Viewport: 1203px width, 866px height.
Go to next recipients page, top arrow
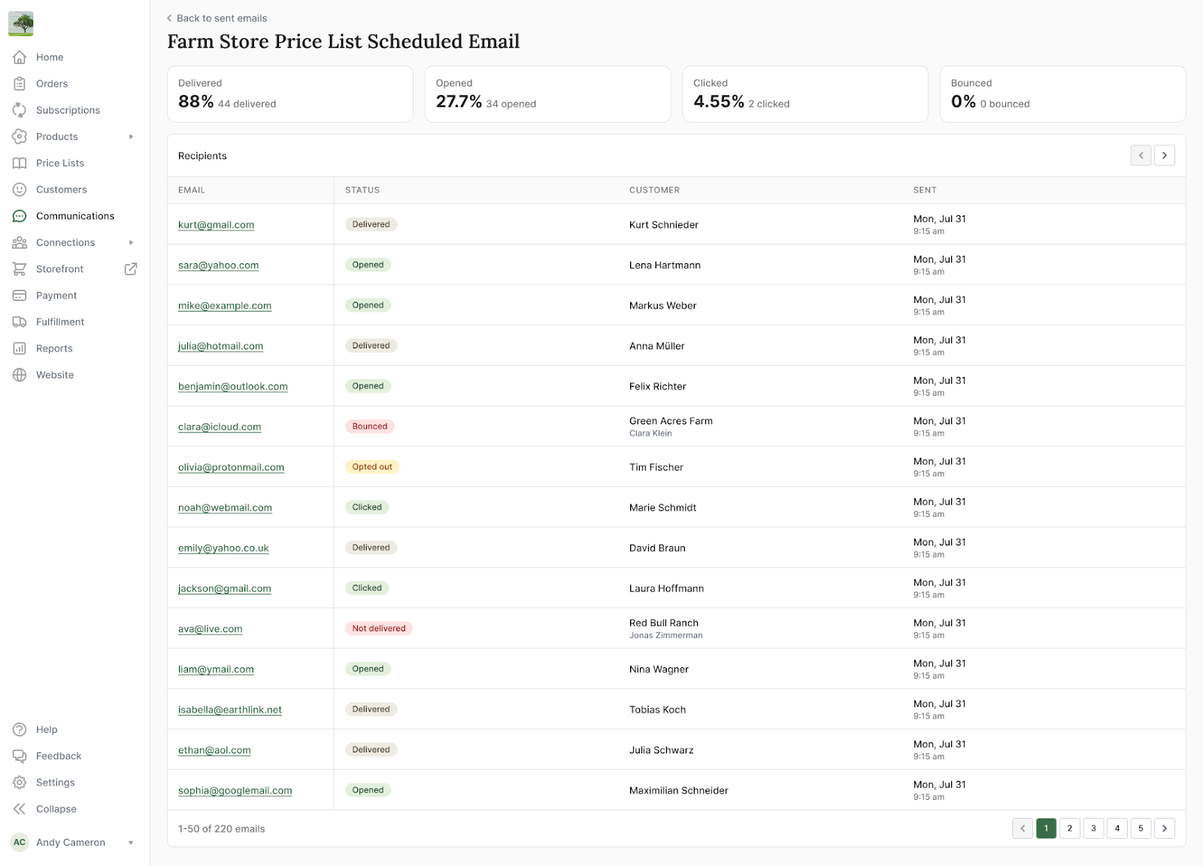[1165, 156]
